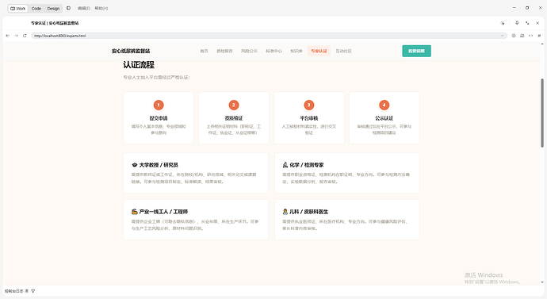
Task: Go back using the browser back arrow
Action: click(8, 36)
